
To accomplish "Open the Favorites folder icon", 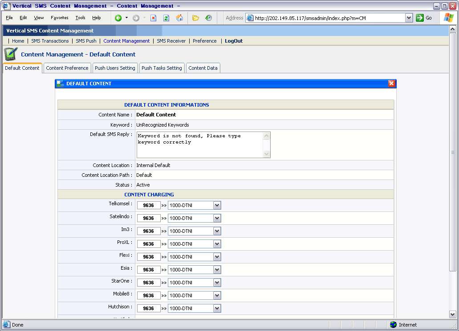I will coord(195,18).
